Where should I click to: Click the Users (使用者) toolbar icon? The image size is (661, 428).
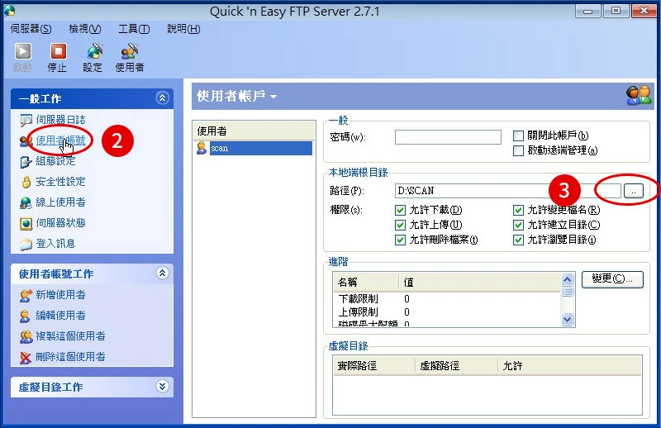pos(129,55)
